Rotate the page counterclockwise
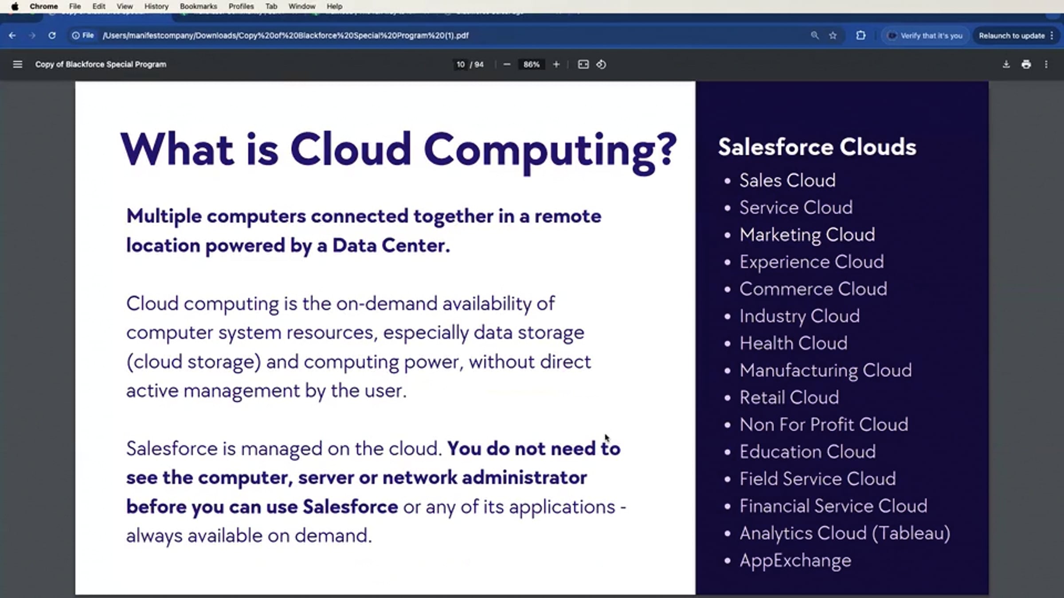This screenshot has height=598, width=1064. (601, 65)
